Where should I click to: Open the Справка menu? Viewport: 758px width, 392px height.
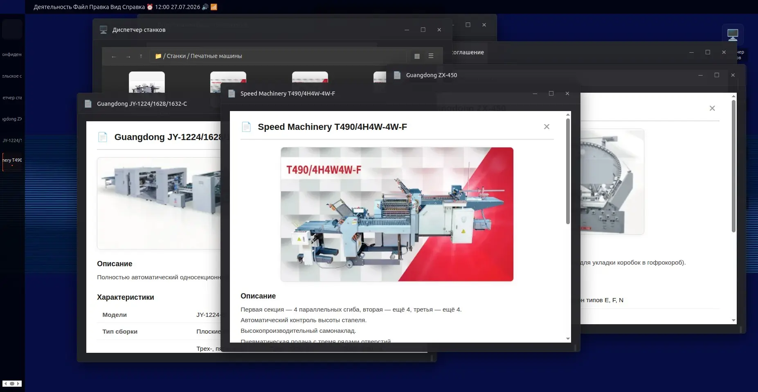pos(134,7)
